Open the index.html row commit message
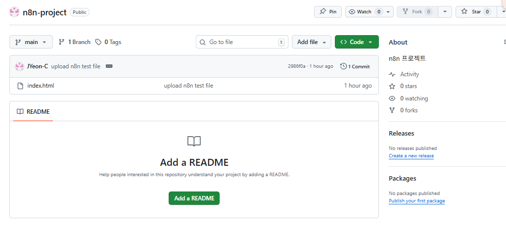 point(188,86)
